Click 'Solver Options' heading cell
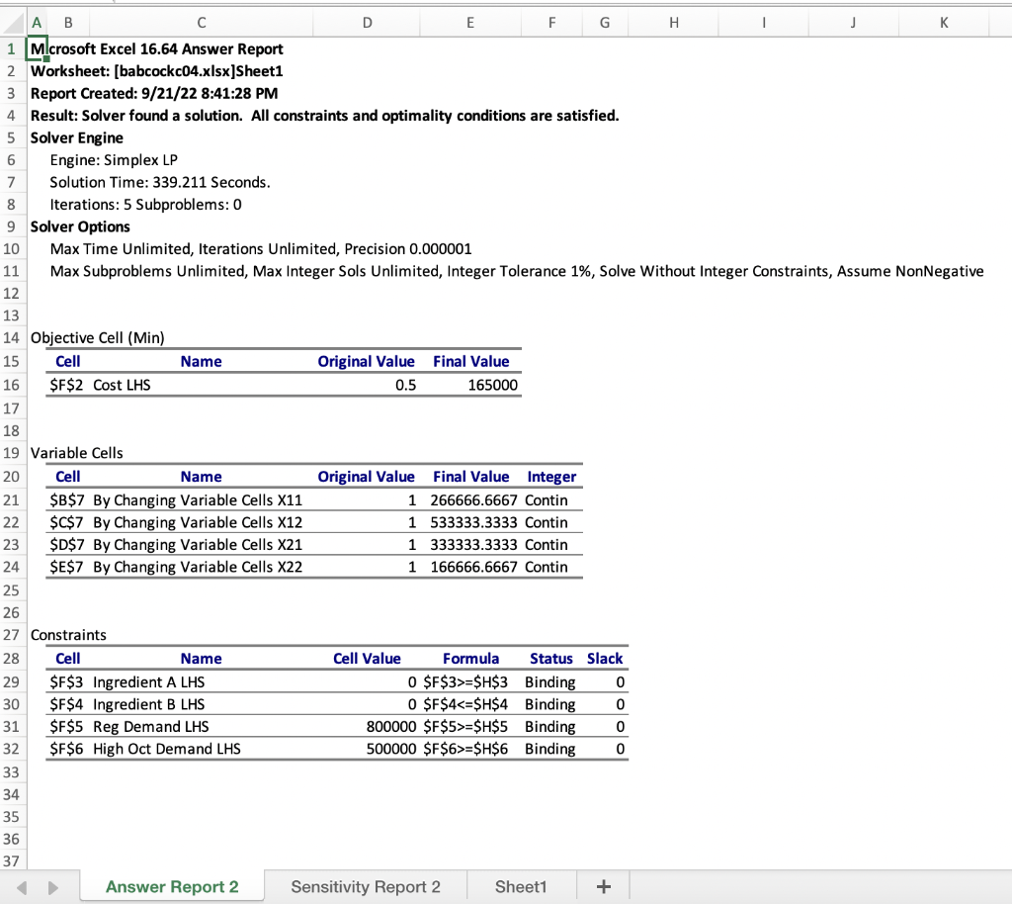1012x904 pixels. 80,226
